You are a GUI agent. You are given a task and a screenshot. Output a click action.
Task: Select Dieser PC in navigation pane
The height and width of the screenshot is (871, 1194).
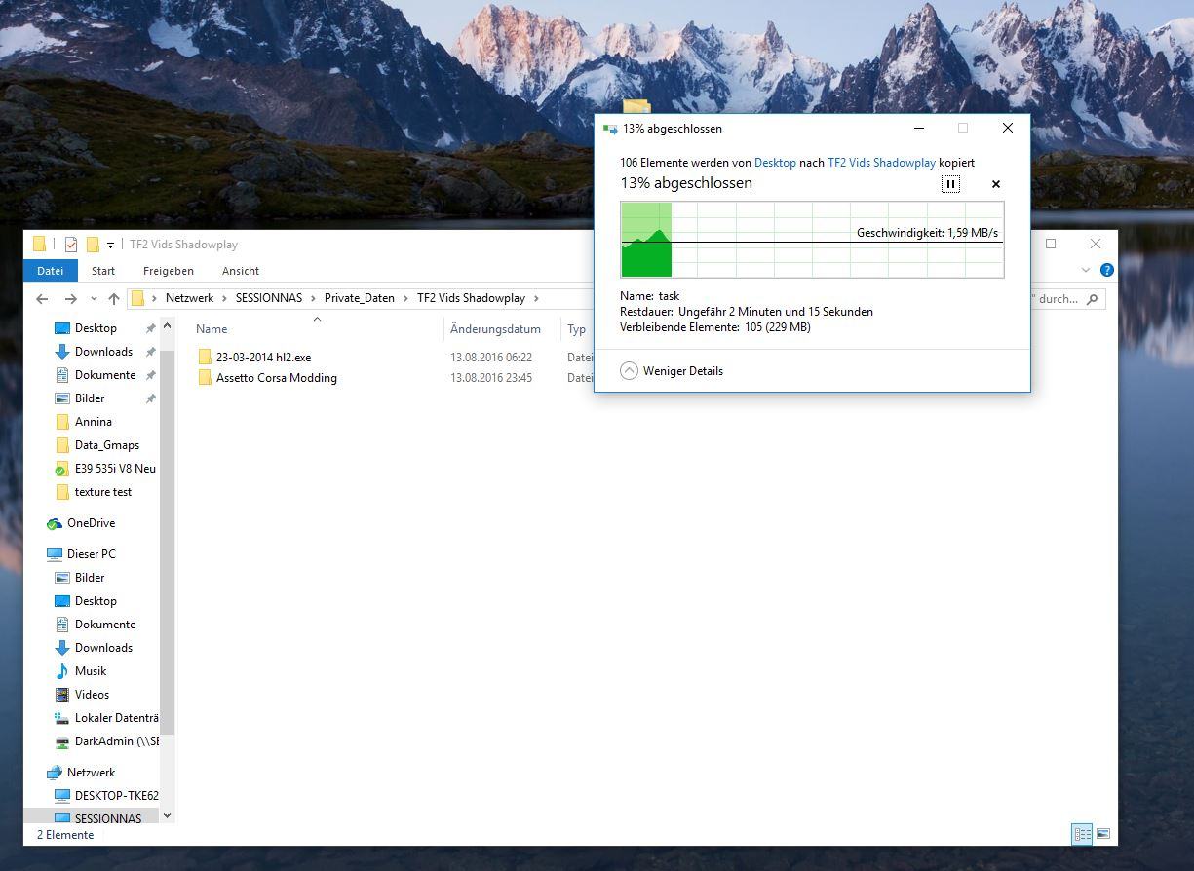[x=91, y=554]
